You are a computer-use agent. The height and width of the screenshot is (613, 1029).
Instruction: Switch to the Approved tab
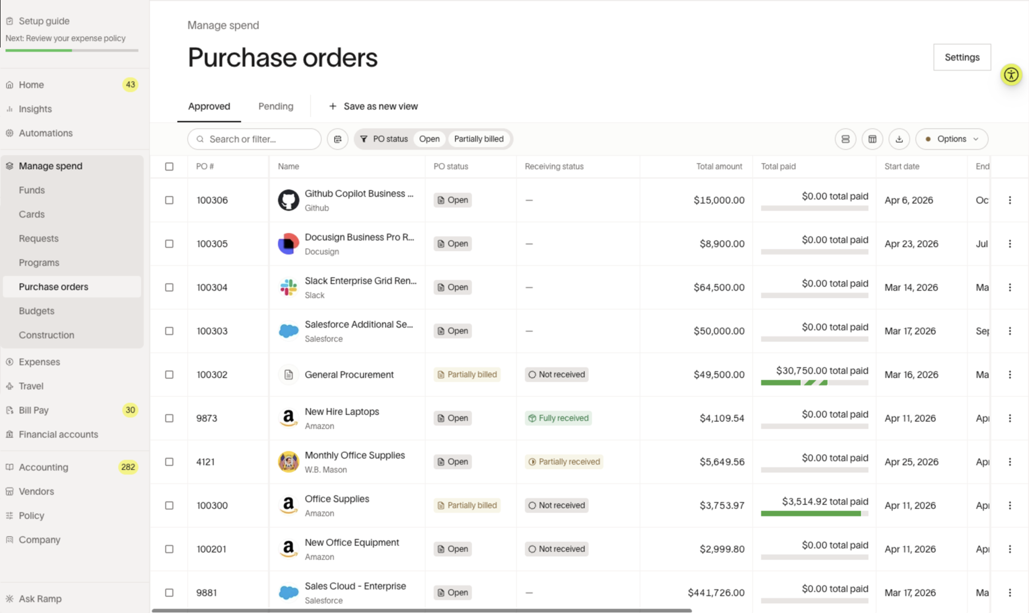point(209,106)
